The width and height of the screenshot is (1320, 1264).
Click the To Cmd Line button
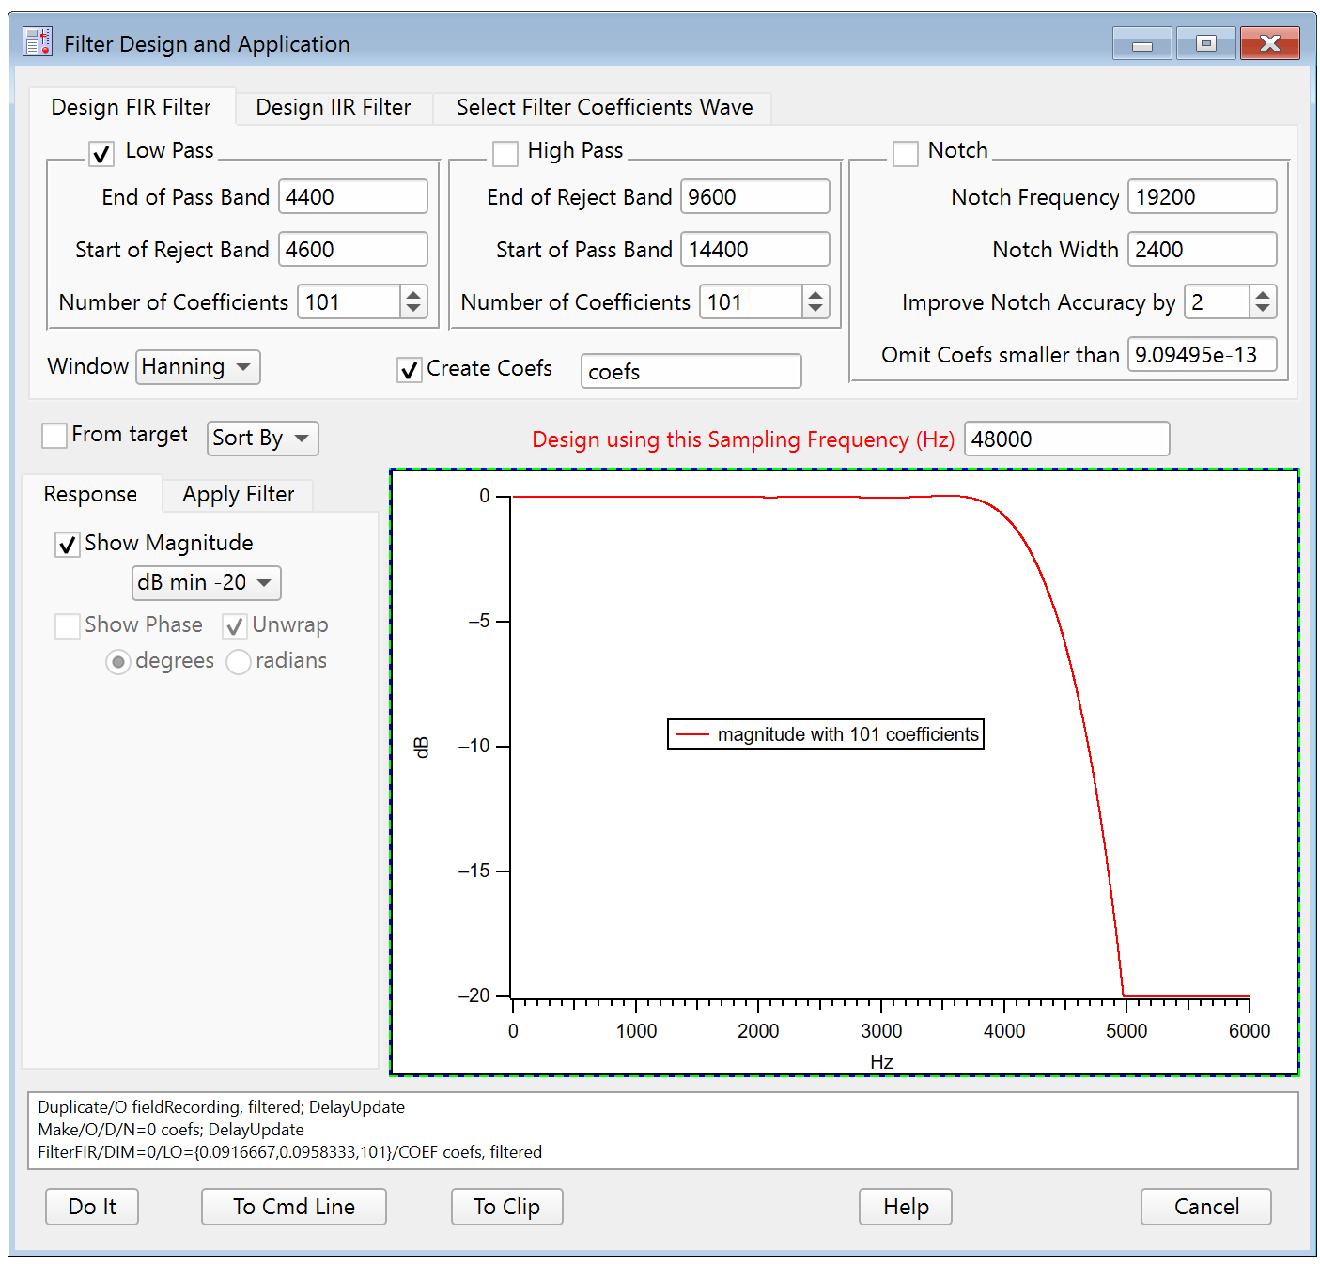tap(293, 1207)
